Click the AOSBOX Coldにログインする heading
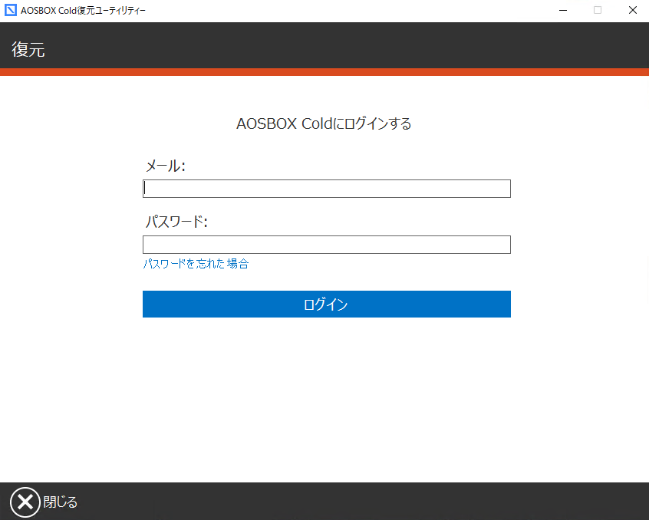Image resolution: width=649 pixels, height=520 pixels. pyautogui.click(x=324, y=123)
